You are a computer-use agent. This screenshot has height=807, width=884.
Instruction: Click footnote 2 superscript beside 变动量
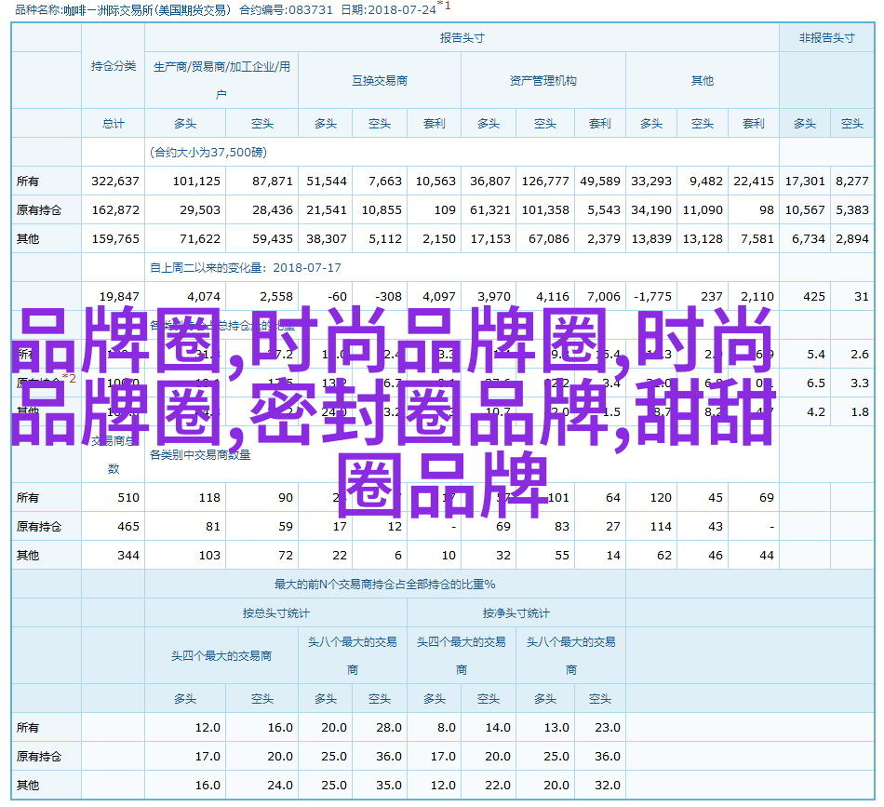[x=72, y=379]
